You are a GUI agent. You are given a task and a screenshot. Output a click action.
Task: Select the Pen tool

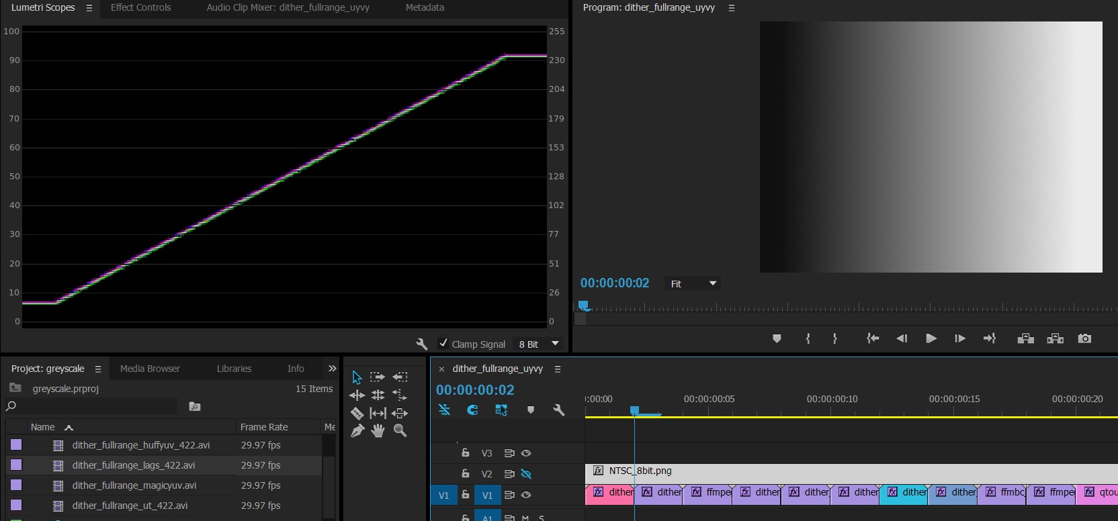pyautogui.click(x=357, y=431)
